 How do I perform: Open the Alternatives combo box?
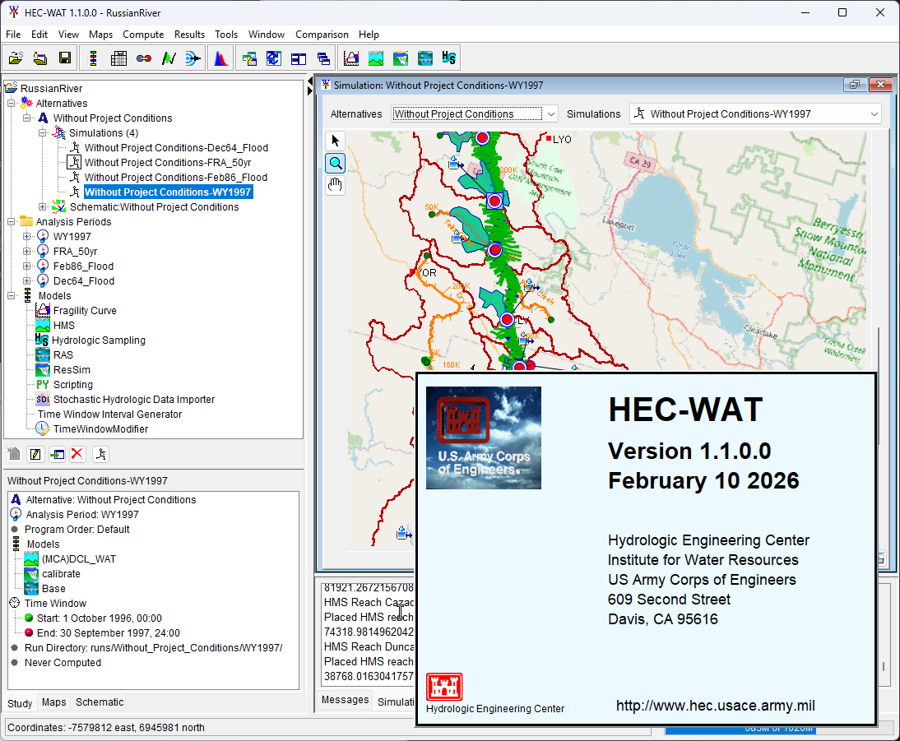(474, 113)
